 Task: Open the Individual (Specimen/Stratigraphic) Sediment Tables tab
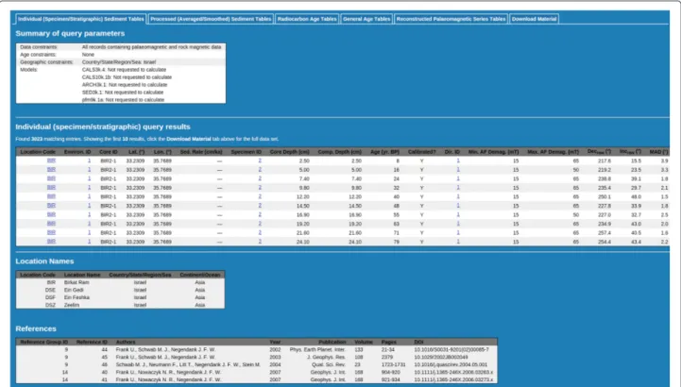81,19
